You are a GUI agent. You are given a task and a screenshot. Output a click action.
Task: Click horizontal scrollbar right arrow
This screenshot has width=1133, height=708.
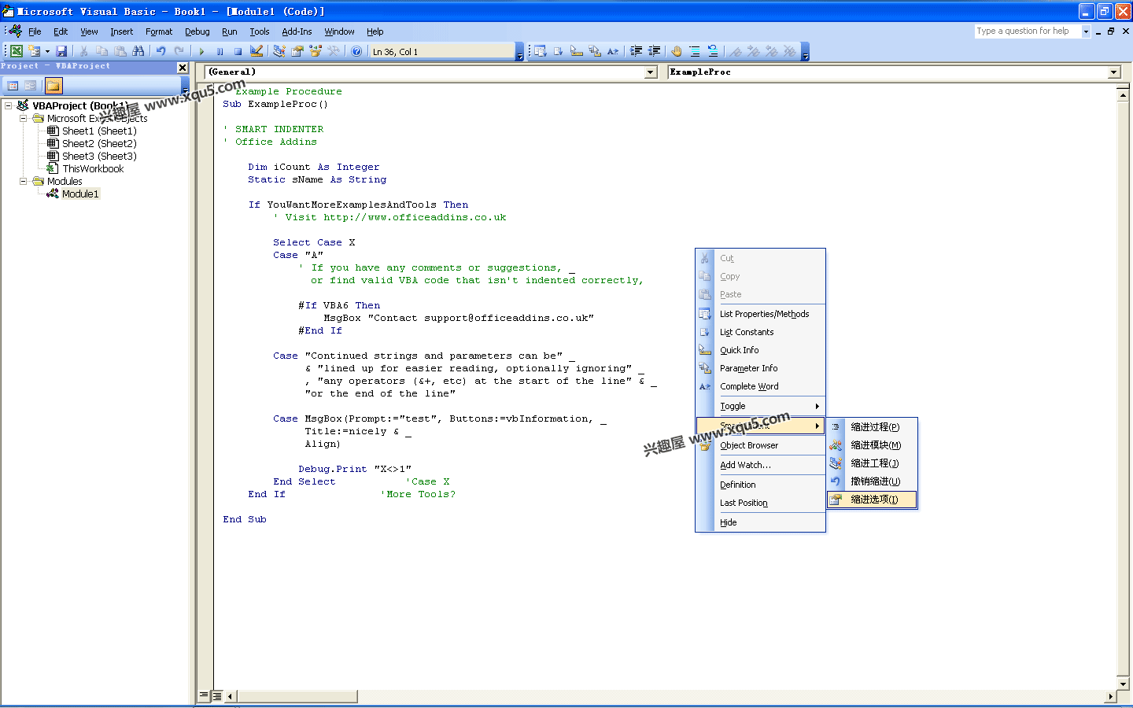pyautogui.click(x=1110, y=696)
